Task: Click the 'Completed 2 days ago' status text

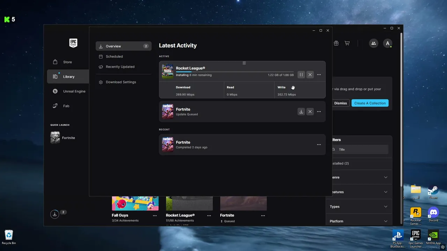Action: tap(192, 147)
